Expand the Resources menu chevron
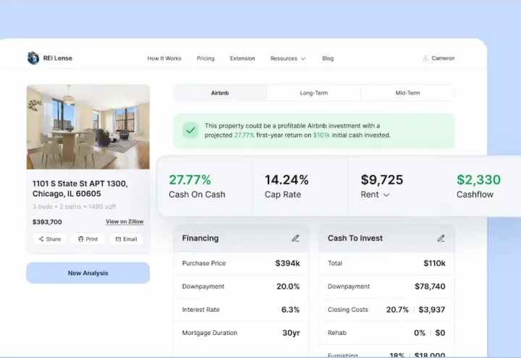The height and width of the screenshot is (358, 521). pos(303,59)
